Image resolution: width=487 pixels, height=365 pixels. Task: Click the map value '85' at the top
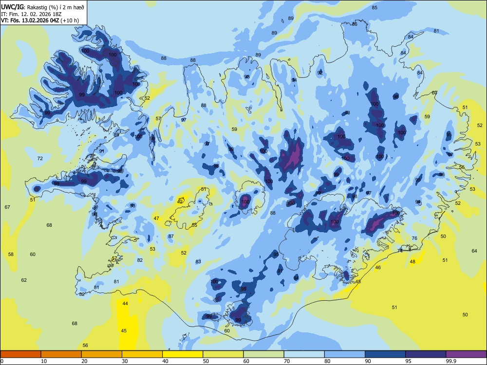click(375, 7)
